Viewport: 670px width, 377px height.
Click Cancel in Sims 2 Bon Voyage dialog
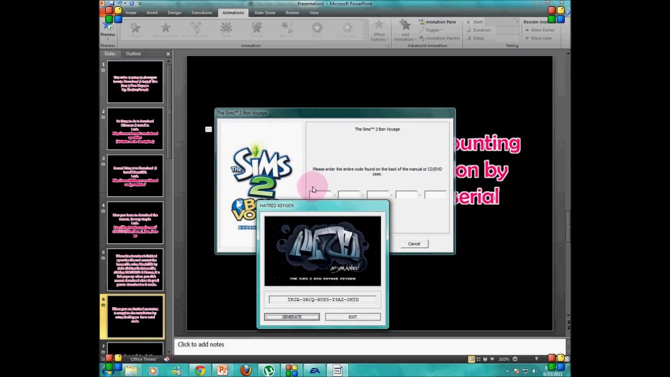point(414,243)
